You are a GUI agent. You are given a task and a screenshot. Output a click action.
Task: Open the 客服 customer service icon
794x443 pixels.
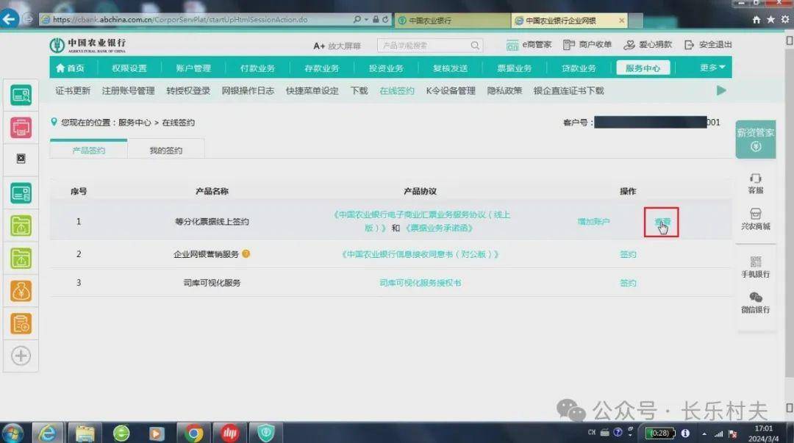(756, 184)
